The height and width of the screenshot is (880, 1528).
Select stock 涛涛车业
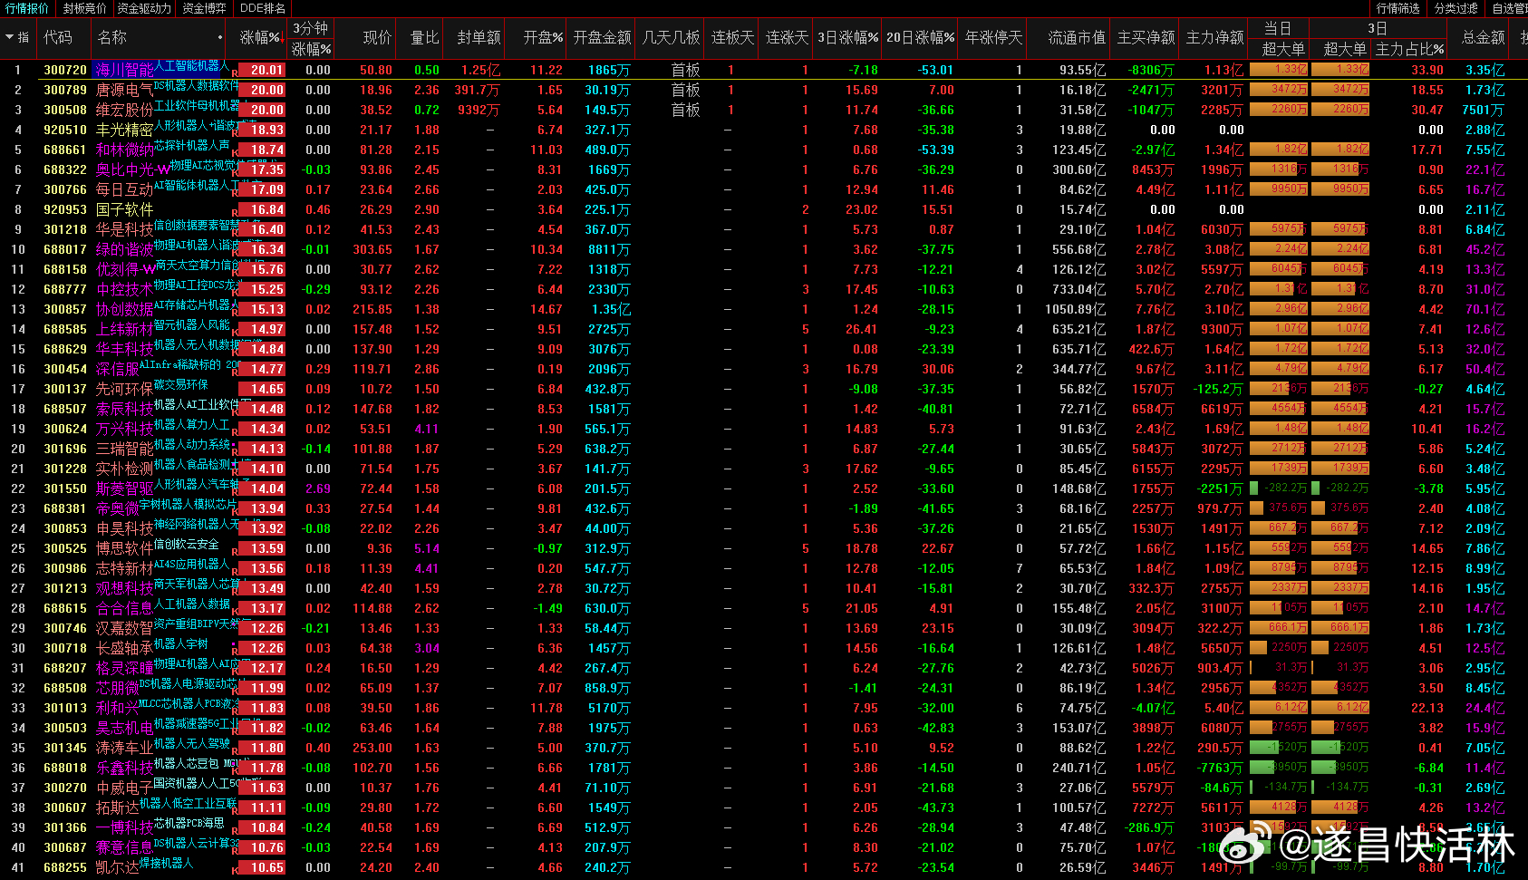(125, 748)
